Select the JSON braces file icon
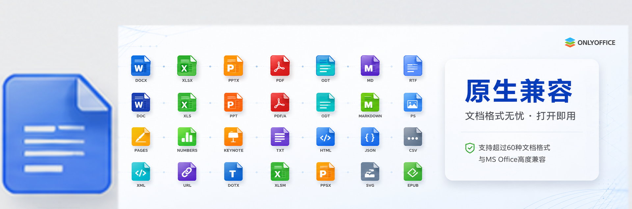632x209 pixels. (x=370, y=137)
